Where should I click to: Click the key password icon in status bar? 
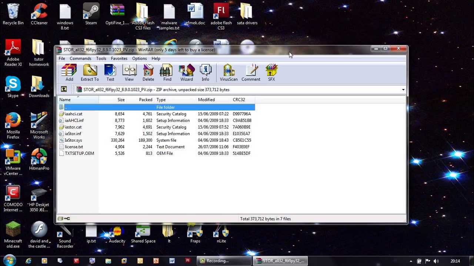67,219
